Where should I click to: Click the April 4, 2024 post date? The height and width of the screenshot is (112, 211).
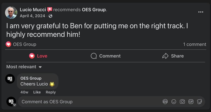(32, 16)
